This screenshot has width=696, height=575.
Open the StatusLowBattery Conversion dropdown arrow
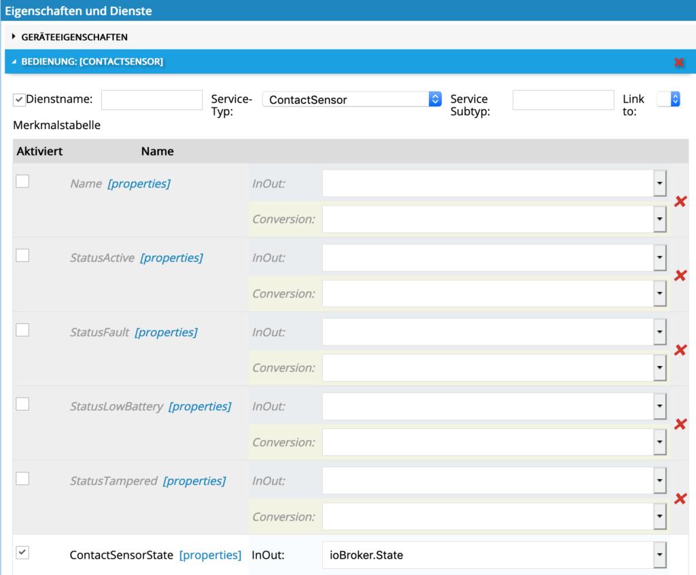point(659,442)
